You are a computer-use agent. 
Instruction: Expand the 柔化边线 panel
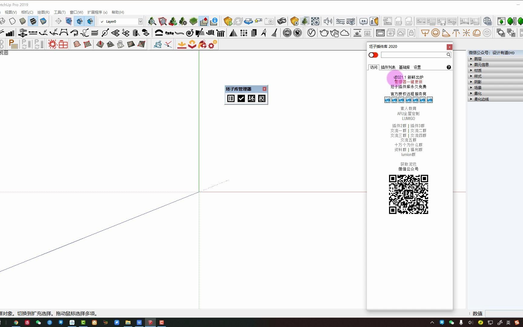click(x=495, y=99)
